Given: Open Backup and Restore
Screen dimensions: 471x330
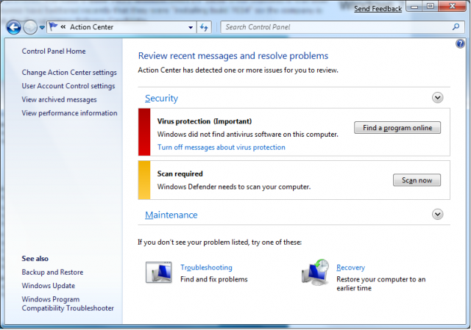Looking at the screenshot, I should pos(52,272).
